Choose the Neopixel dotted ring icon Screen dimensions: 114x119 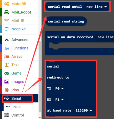point(7,29)
